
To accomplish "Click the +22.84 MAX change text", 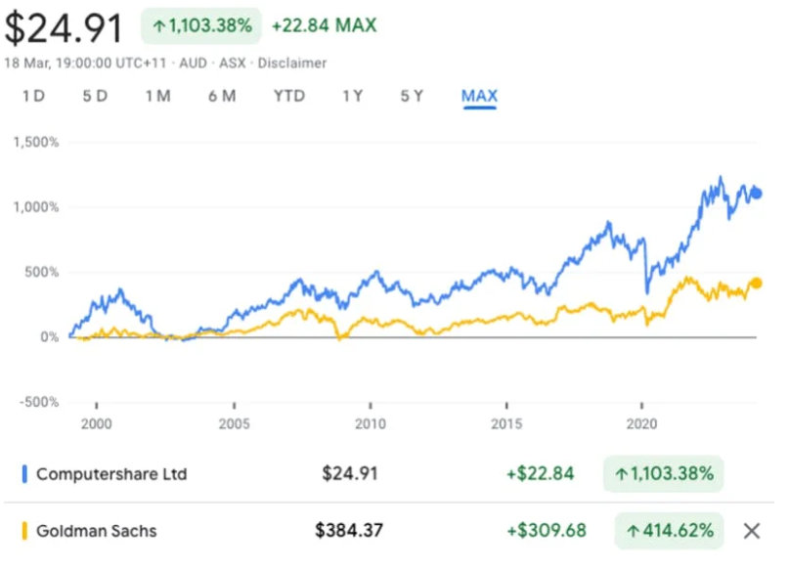I will click(324, 25).
